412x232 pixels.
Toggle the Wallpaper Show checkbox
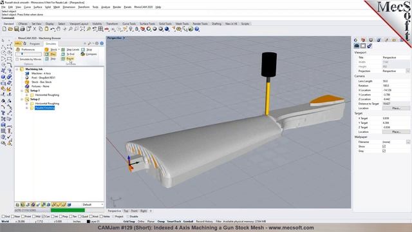pos(384,146)
